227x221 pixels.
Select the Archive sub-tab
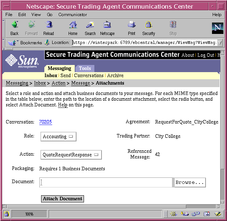click(115, 75)
